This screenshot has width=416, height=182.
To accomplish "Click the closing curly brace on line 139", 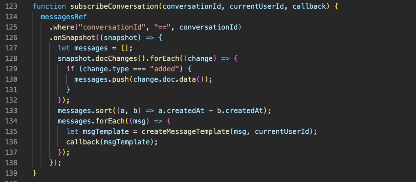I will click(x=35, y=173).
